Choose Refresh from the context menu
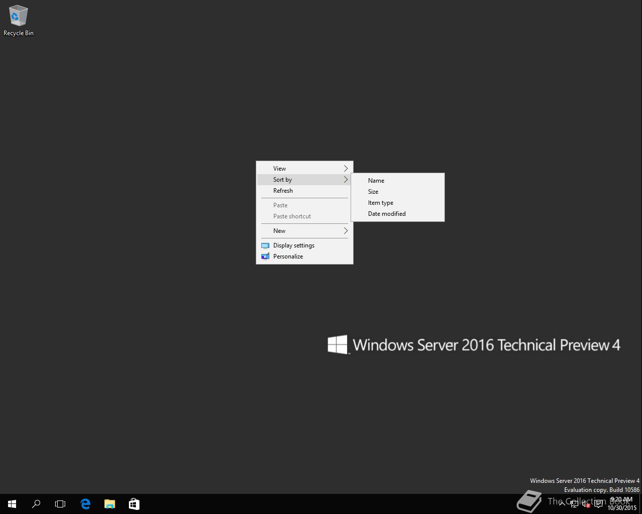 coord(304,191)
